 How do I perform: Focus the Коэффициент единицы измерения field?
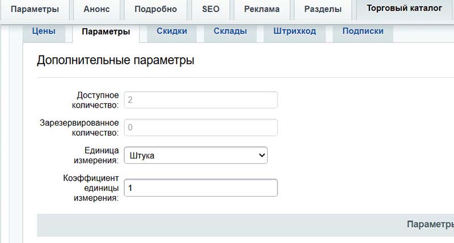[x=201, y=188]
